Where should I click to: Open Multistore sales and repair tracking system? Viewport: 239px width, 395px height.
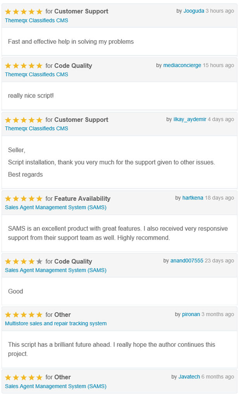pos(56,323)
